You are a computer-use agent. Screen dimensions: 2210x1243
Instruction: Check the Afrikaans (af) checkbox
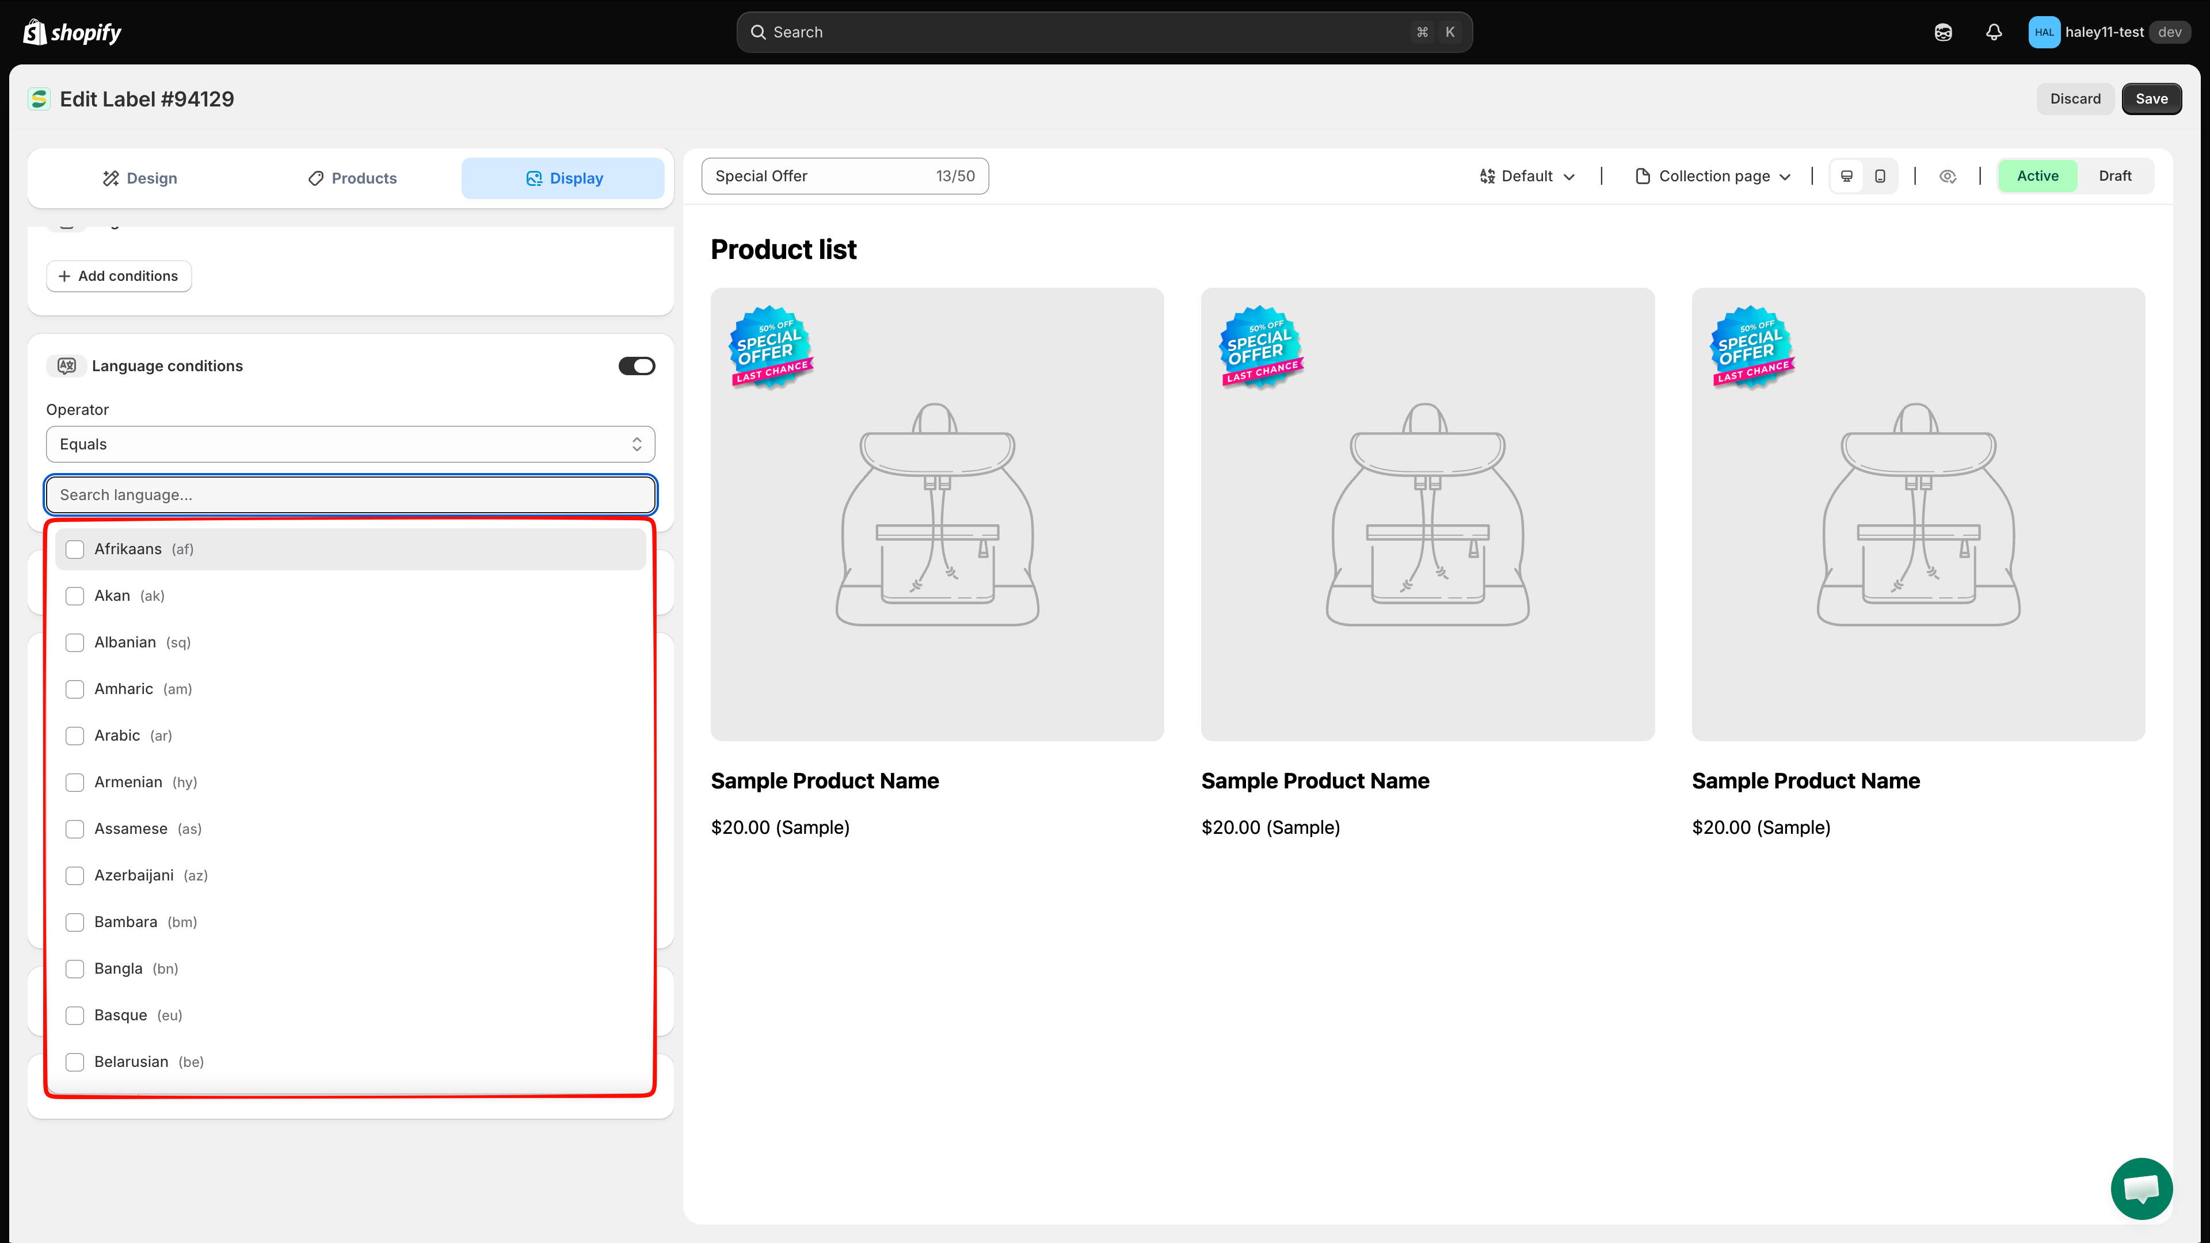tap(75, 549)
